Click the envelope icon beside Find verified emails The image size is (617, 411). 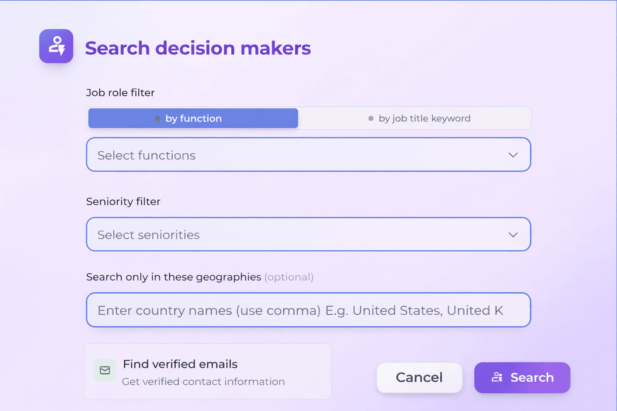(x=104, y=370)
